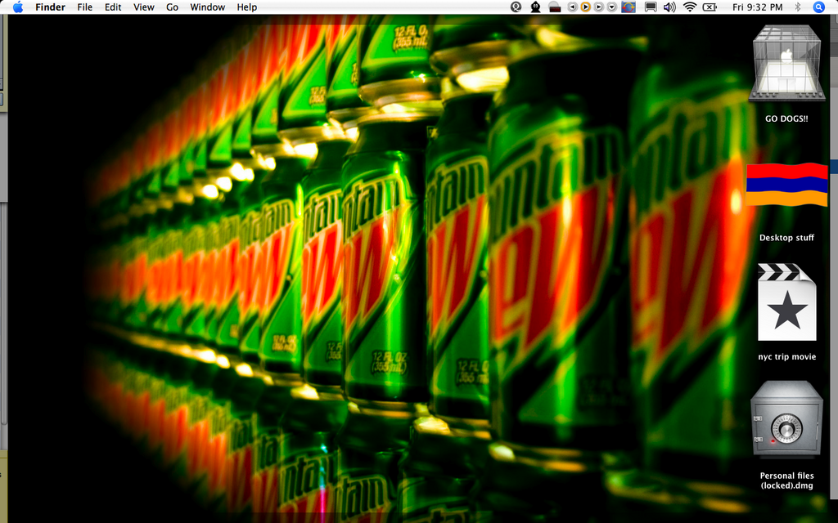Click the GO DOGS!! label

[786, 118]
